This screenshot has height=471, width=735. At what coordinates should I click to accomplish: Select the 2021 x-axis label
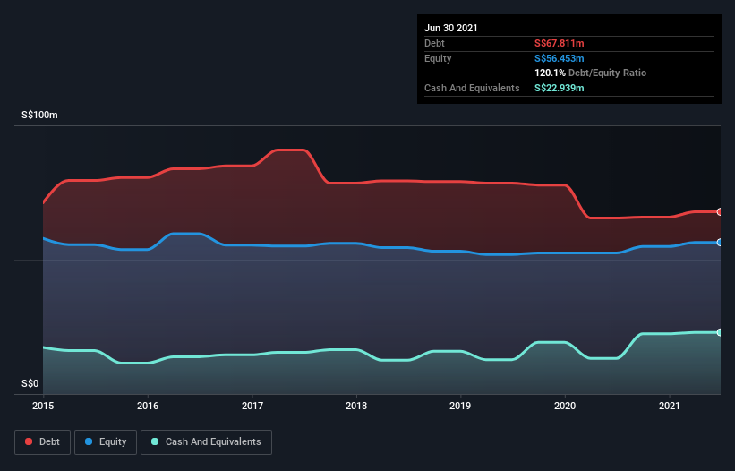pos(670,406)
